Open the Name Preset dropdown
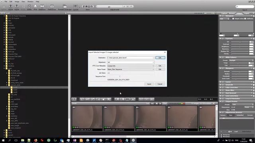This screenshot has height=143, width=255. [x=153, y=70]
